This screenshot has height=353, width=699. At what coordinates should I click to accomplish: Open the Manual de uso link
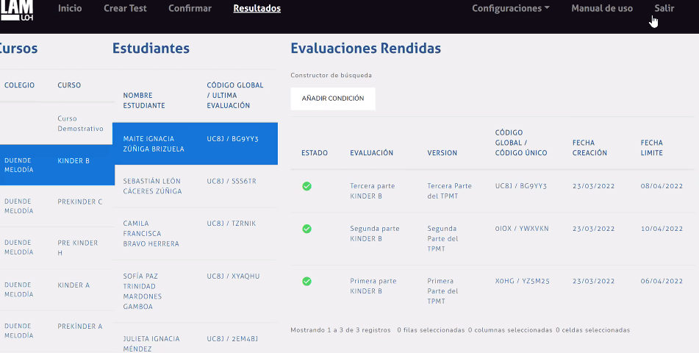click(x=601, y=9)
